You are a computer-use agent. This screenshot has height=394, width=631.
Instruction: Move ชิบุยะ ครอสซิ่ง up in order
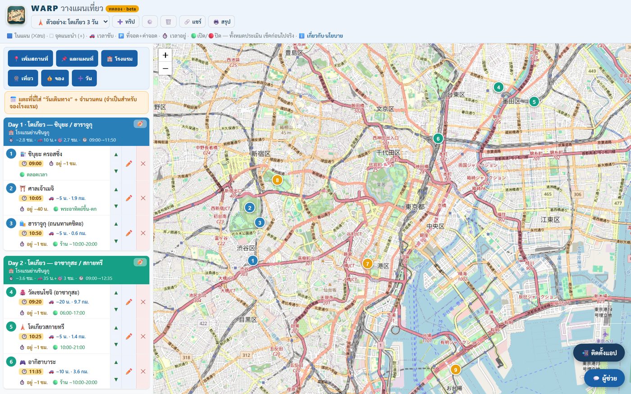pyautogui.click(x=116, y=154)
